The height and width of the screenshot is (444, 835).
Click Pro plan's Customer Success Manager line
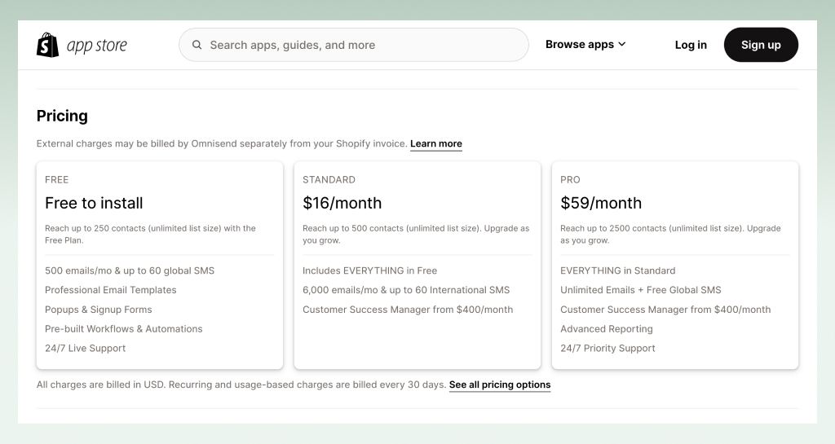[x=665, y=310]
